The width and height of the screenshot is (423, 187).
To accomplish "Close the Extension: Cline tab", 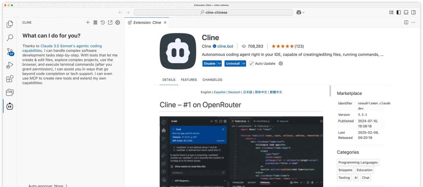I will [165, 22].
